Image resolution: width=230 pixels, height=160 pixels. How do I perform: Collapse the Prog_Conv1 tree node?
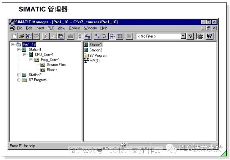tap(31, 60)
